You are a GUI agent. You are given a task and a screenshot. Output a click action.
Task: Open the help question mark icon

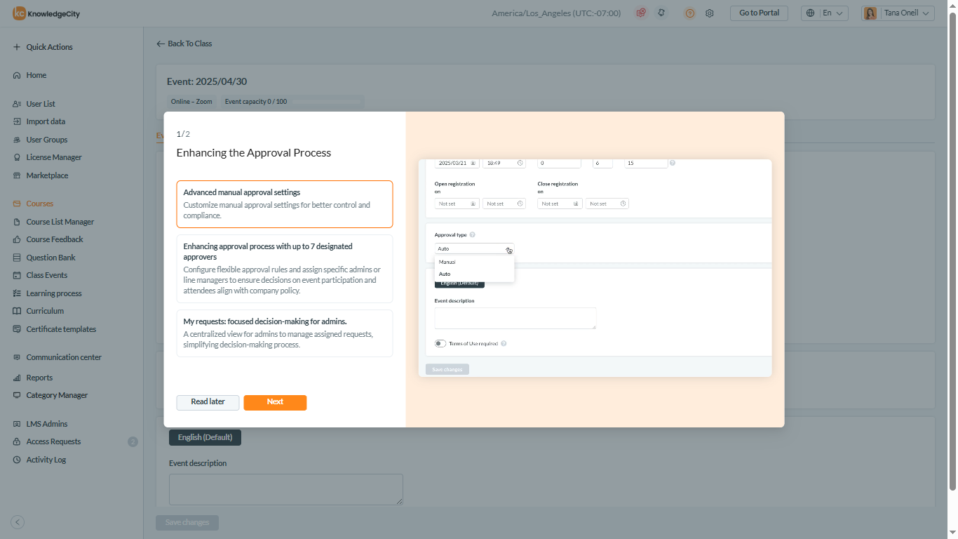(x=689, y=13)
